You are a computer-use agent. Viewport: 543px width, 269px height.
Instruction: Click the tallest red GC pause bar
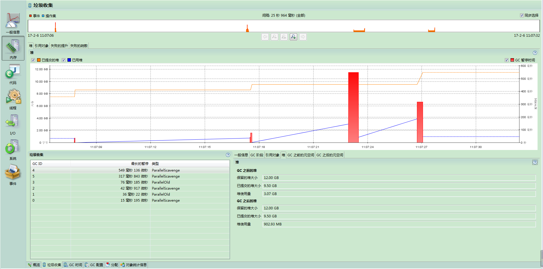tap(353, 108)
